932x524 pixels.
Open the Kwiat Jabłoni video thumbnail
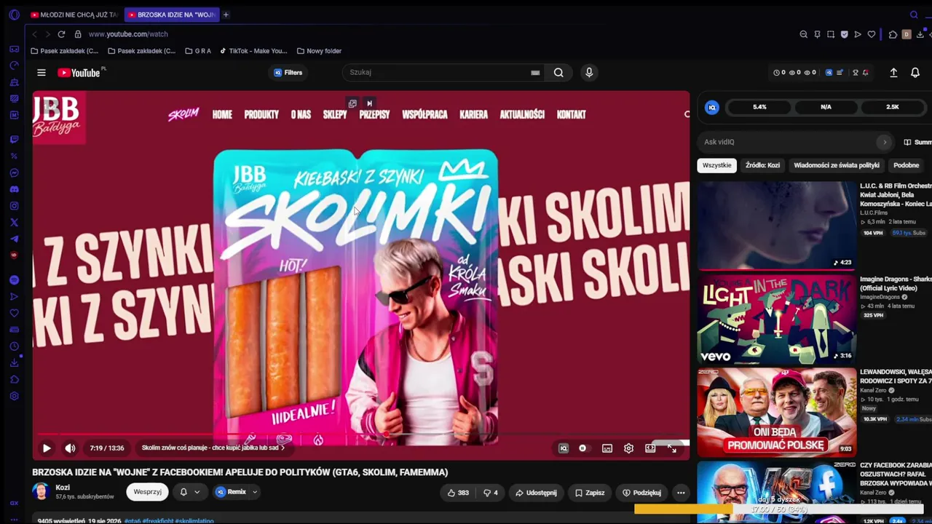(x=777, y=226)
